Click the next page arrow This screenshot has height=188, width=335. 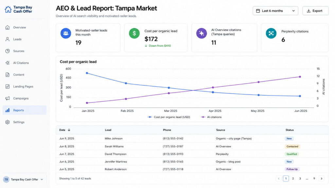click(x=321, y=179)
